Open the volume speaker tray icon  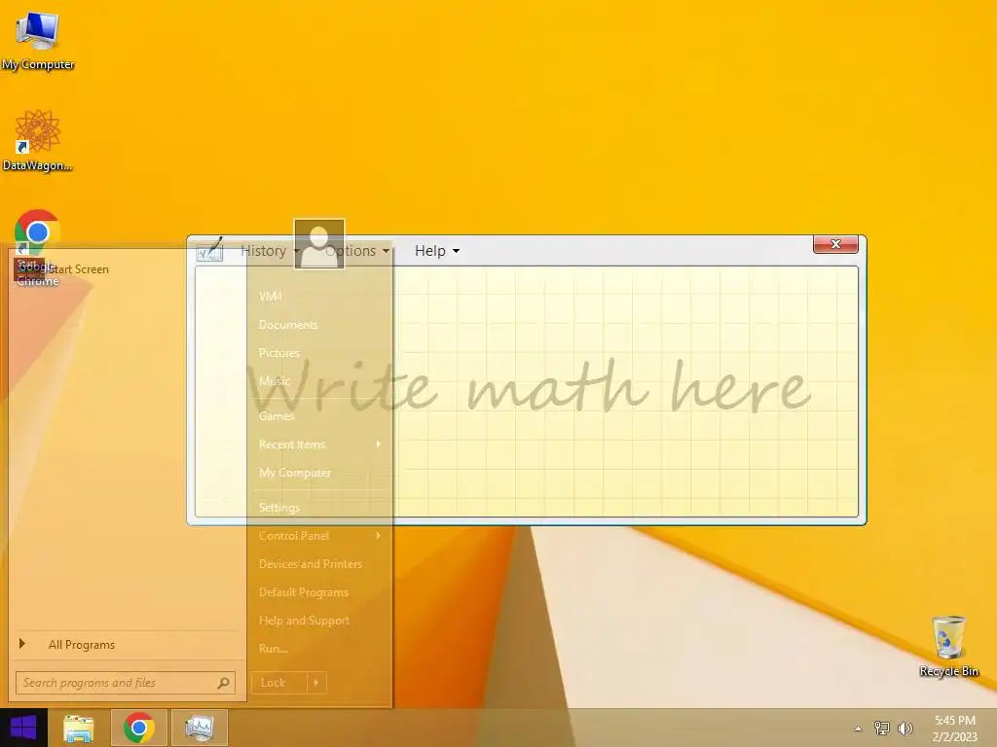905,728
